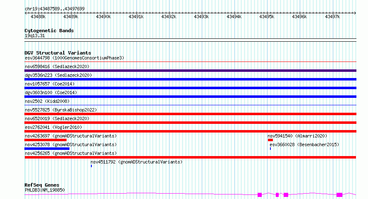The width and height of the screenshot is (368, 199).
Task: Click the 43490k ruler tick label
Action: [x=103, y=17]
